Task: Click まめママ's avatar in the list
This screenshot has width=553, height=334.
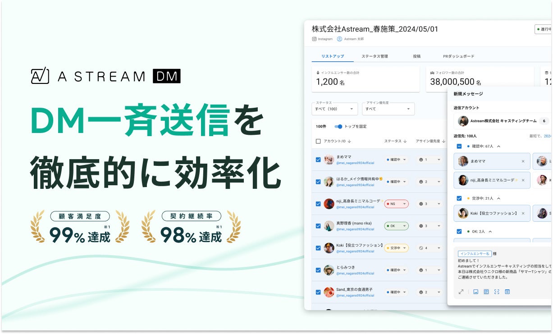Action: [x=329, y=160]
